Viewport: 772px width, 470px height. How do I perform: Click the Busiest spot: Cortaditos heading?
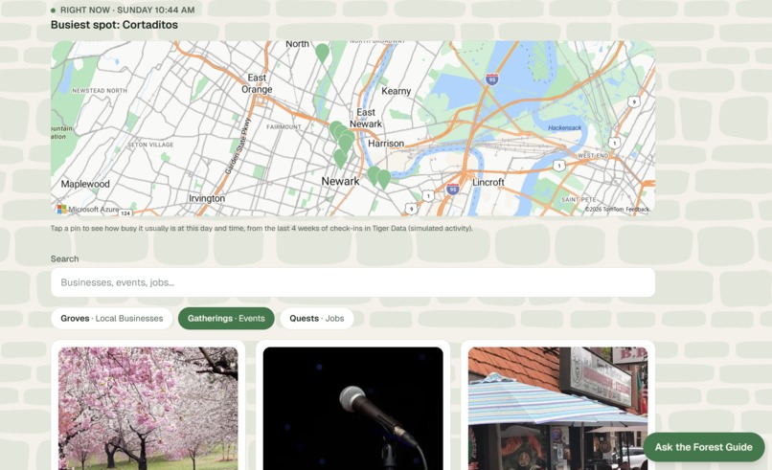coord(114,25)
